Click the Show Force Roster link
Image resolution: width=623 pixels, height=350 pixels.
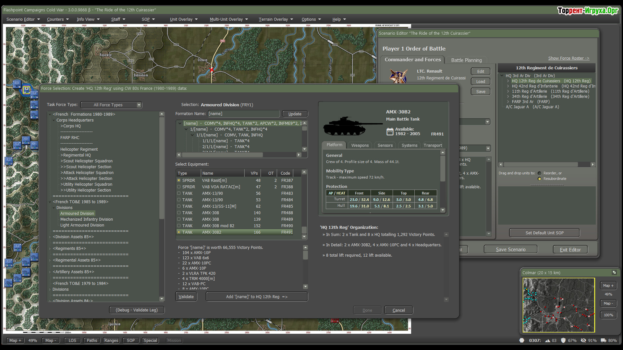(568, 58)
